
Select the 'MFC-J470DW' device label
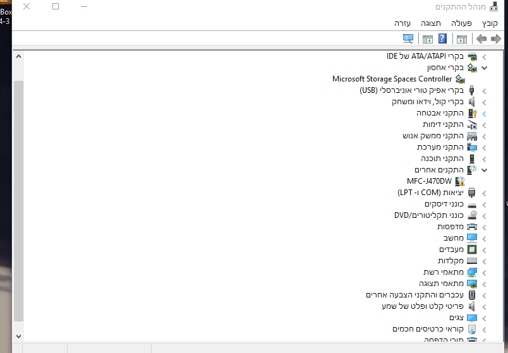pyautogui.click(x=429, y=181)
